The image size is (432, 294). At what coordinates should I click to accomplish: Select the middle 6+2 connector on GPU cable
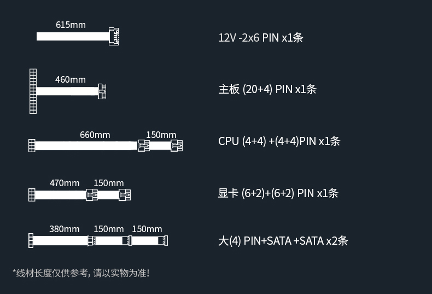pyautogui.click(x=91, y=194)
